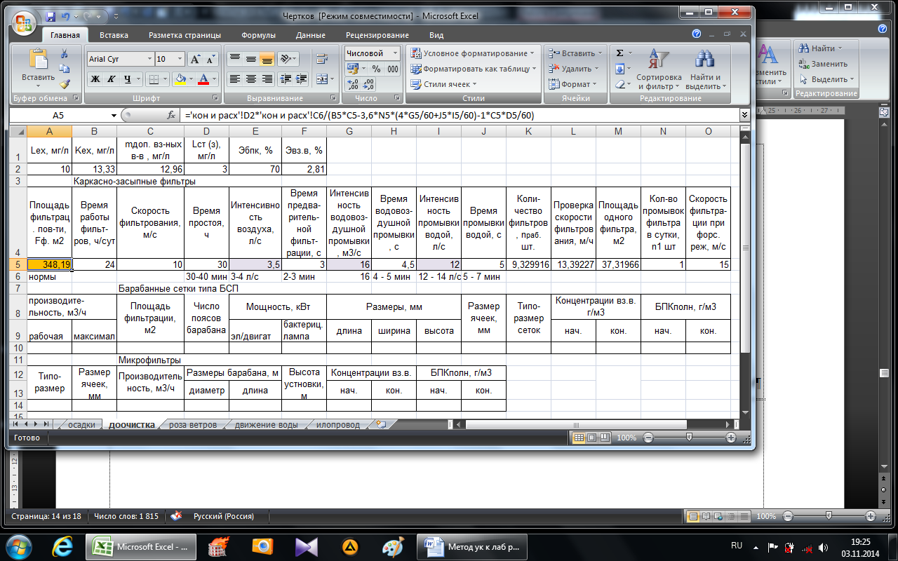Open Excel help question mark
The height and width of the screenshot is (561, 898).
click(697, 34)
